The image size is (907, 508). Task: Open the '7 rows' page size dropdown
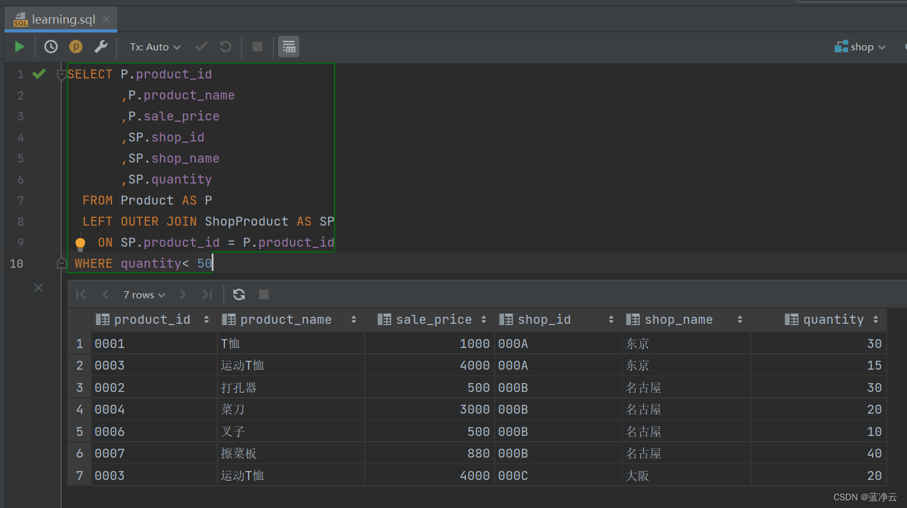pyautogui.click(x=144, y=294)
